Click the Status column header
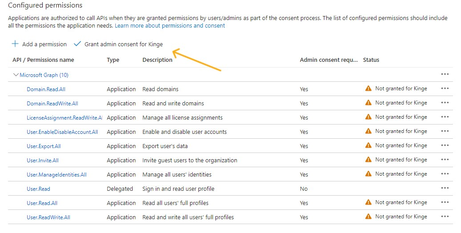This screenshot has width=461, height=233. coord(371,60)
